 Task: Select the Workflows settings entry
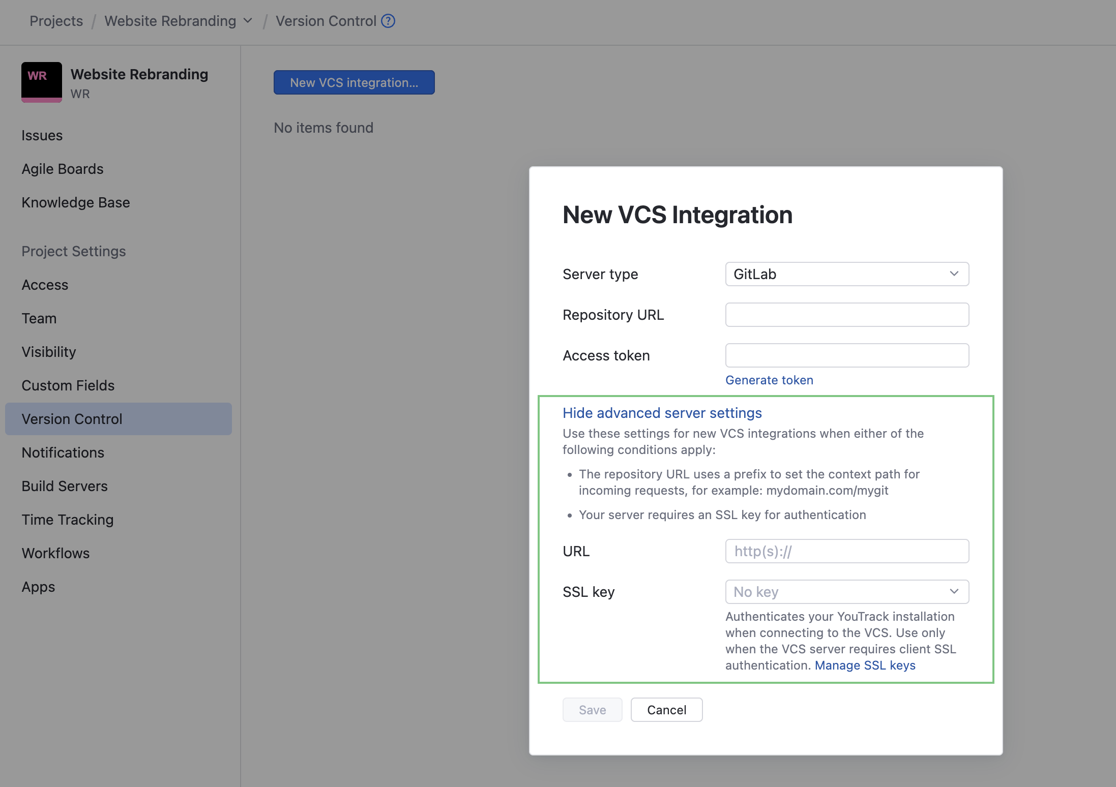coord(55,553)
